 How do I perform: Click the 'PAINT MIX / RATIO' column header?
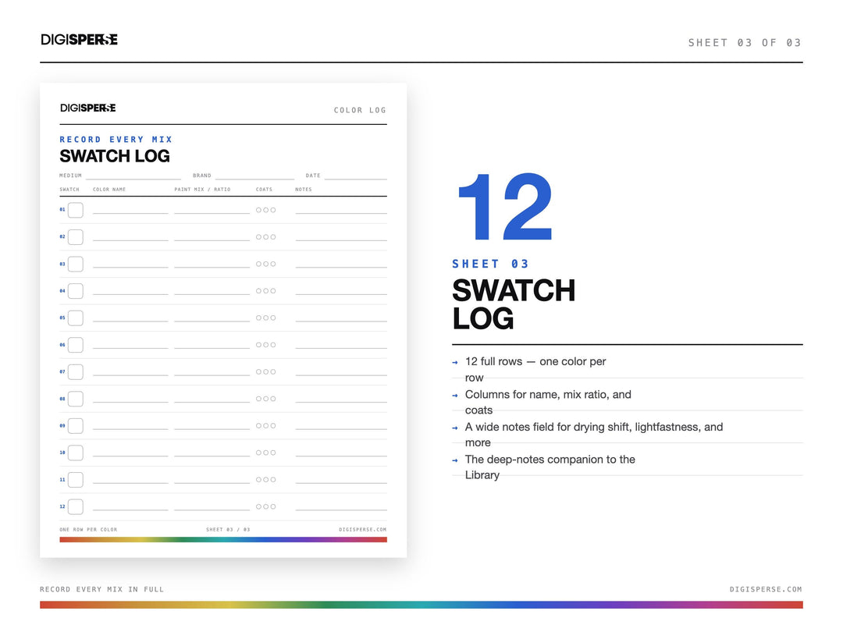[x=202, y=190]
